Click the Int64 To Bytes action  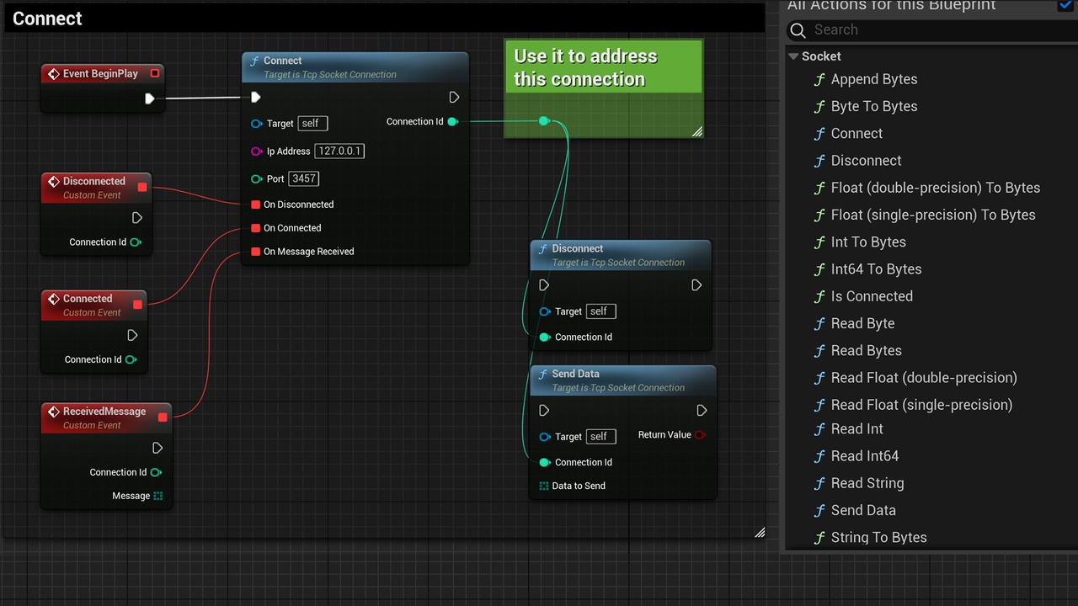[876, 269]
